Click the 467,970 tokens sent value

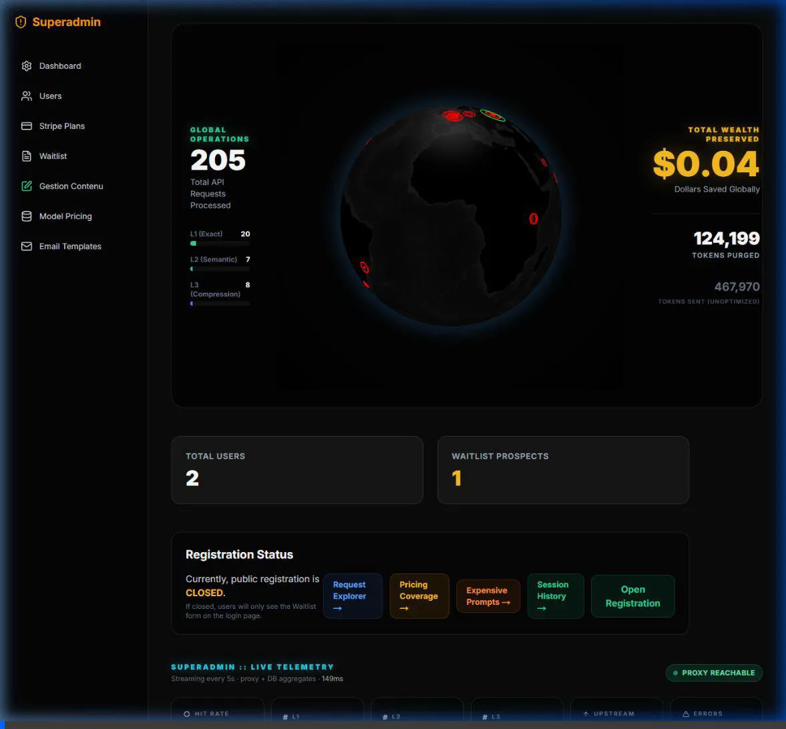tap(737, 286)
